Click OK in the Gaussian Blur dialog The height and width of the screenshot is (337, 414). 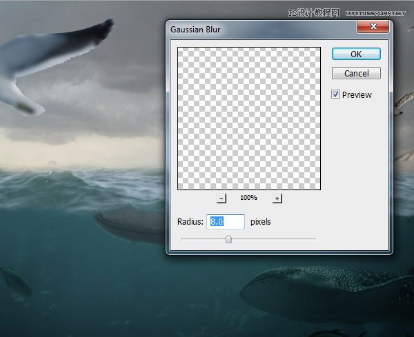(355, 54)
